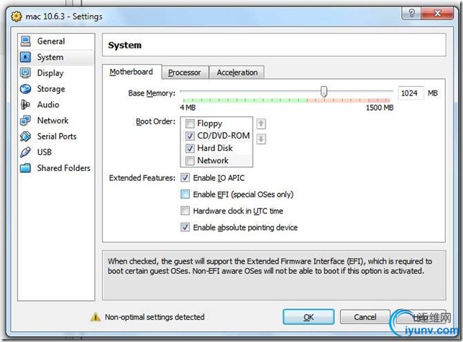This screenshot has width=463, height=342.
Task: Click the 'Boot Order:' label
Action: point(155,121)
